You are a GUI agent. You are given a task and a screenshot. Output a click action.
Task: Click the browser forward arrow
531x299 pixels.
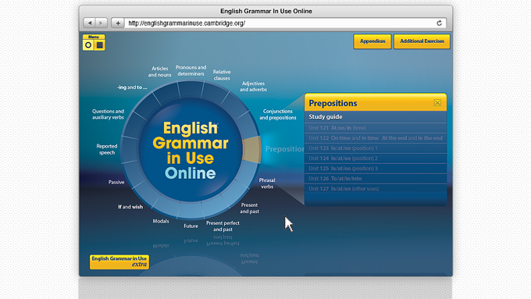pos(102,23)
